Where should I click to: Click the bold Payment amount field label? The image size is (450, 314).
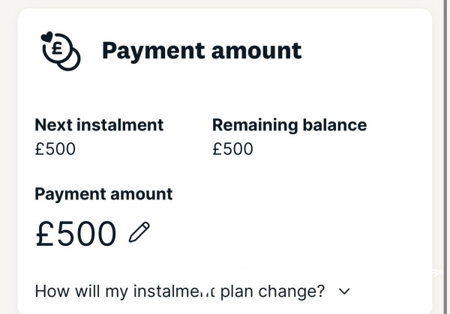pyautogui.click(x=103, y=194)
